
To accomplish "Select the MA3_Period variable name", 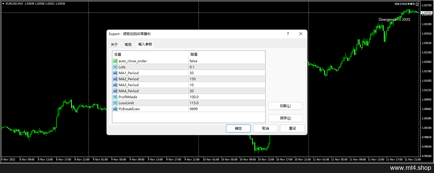I will [x=129, y=85].
